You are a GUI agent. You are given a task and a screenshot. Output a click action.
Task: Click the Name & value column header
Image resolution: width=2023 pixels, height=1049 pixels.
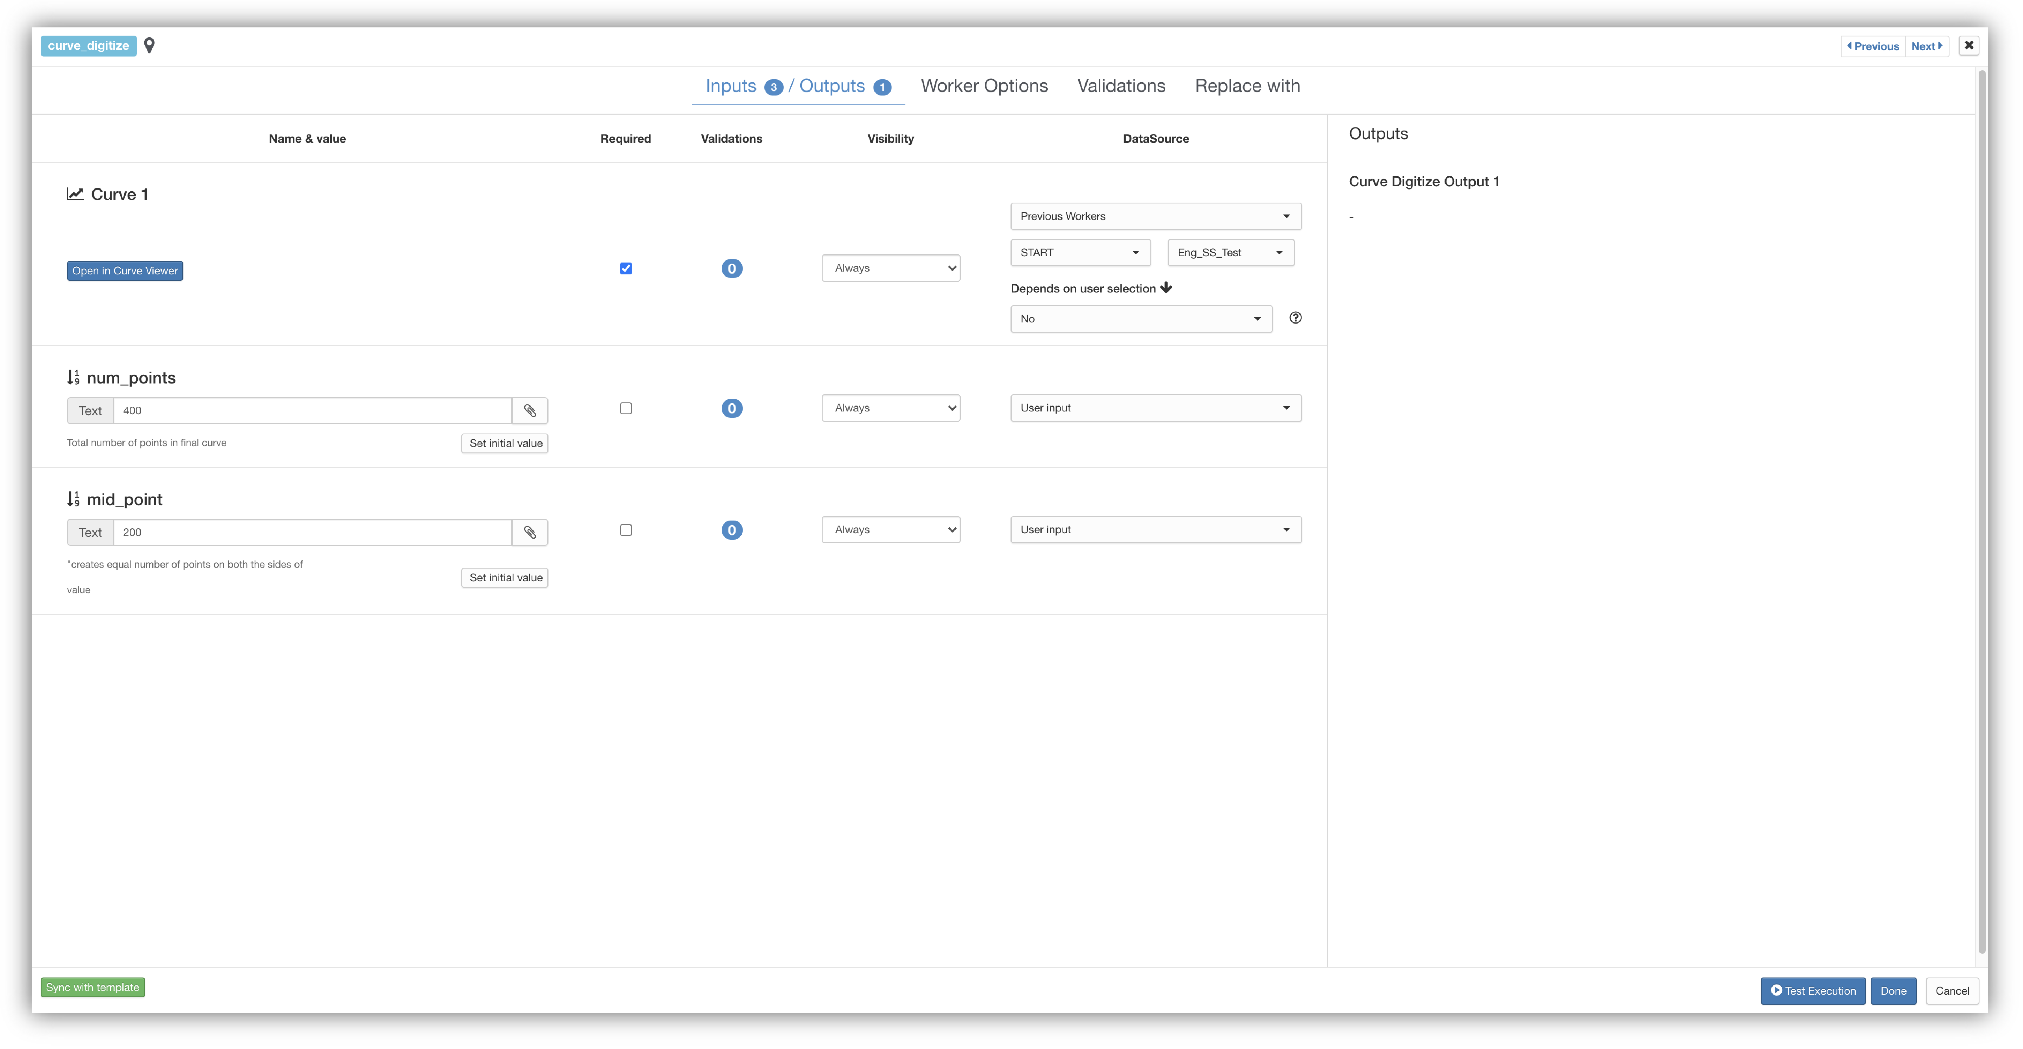coord(307,139)
